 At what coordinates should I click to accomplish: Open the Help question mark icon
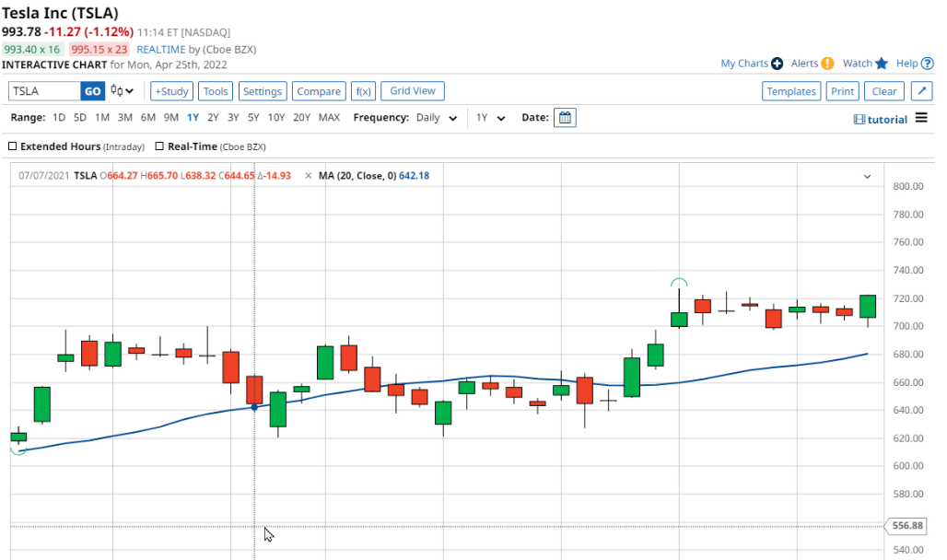926,63
